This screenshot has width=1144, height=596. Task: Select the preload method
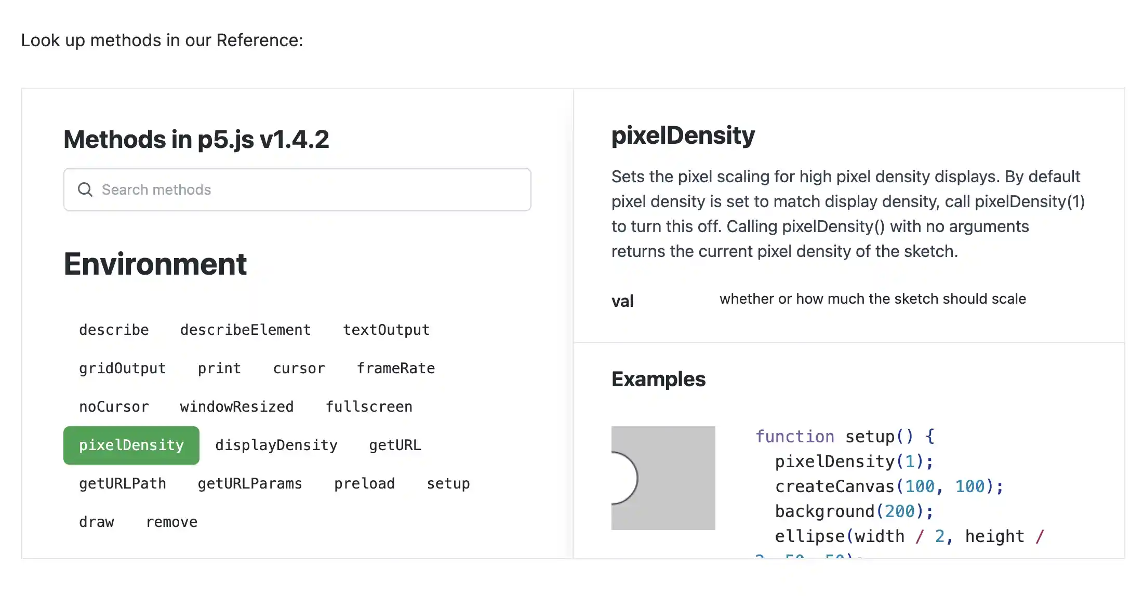tap(364, 483)
